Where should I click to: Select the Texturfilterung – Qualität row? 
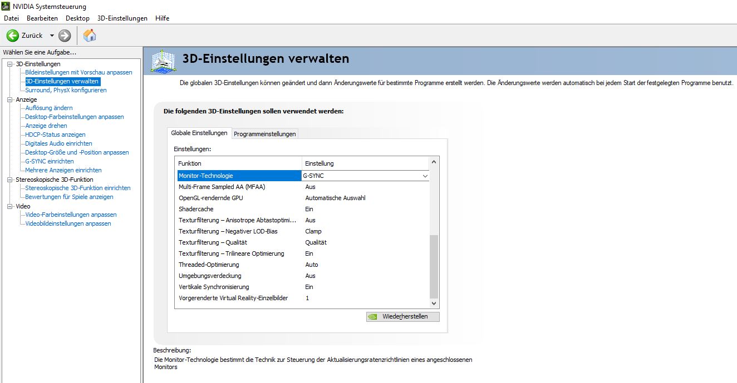[302, 242]
